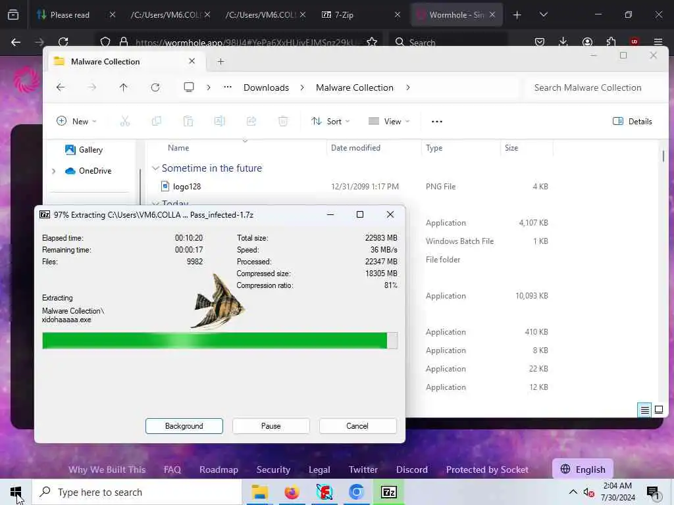Viewport: 674px width, 505px height.
Task: Click the Cut scissors icon
Action: point(124,122)
